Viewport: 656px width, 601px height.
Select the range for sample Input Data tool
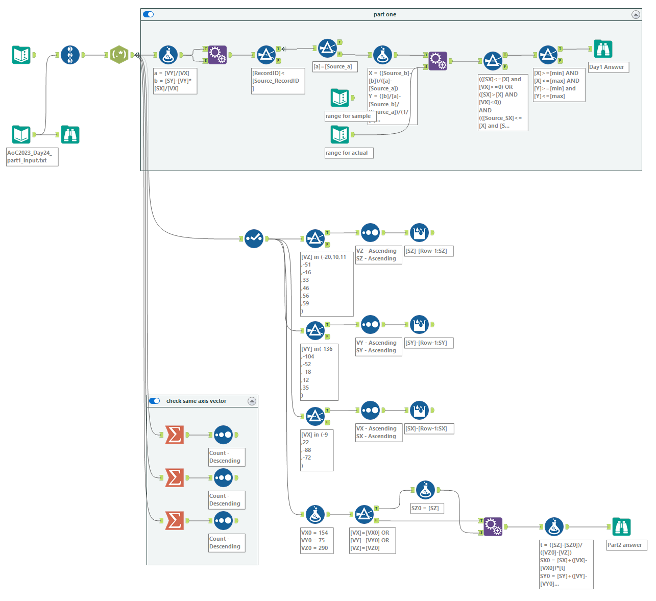339,98
